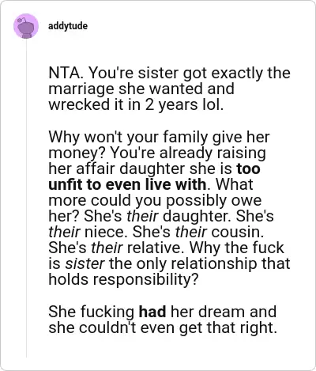Click italic 'their' before the word daughter
Screen dimensions: 316x371
click(142, 216)
